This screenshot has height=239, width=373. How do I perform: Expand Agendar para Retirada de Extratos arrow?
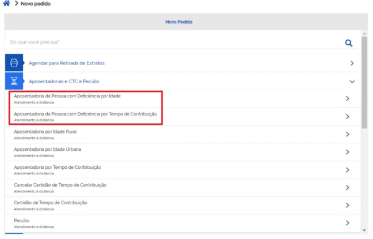[352, 63]
